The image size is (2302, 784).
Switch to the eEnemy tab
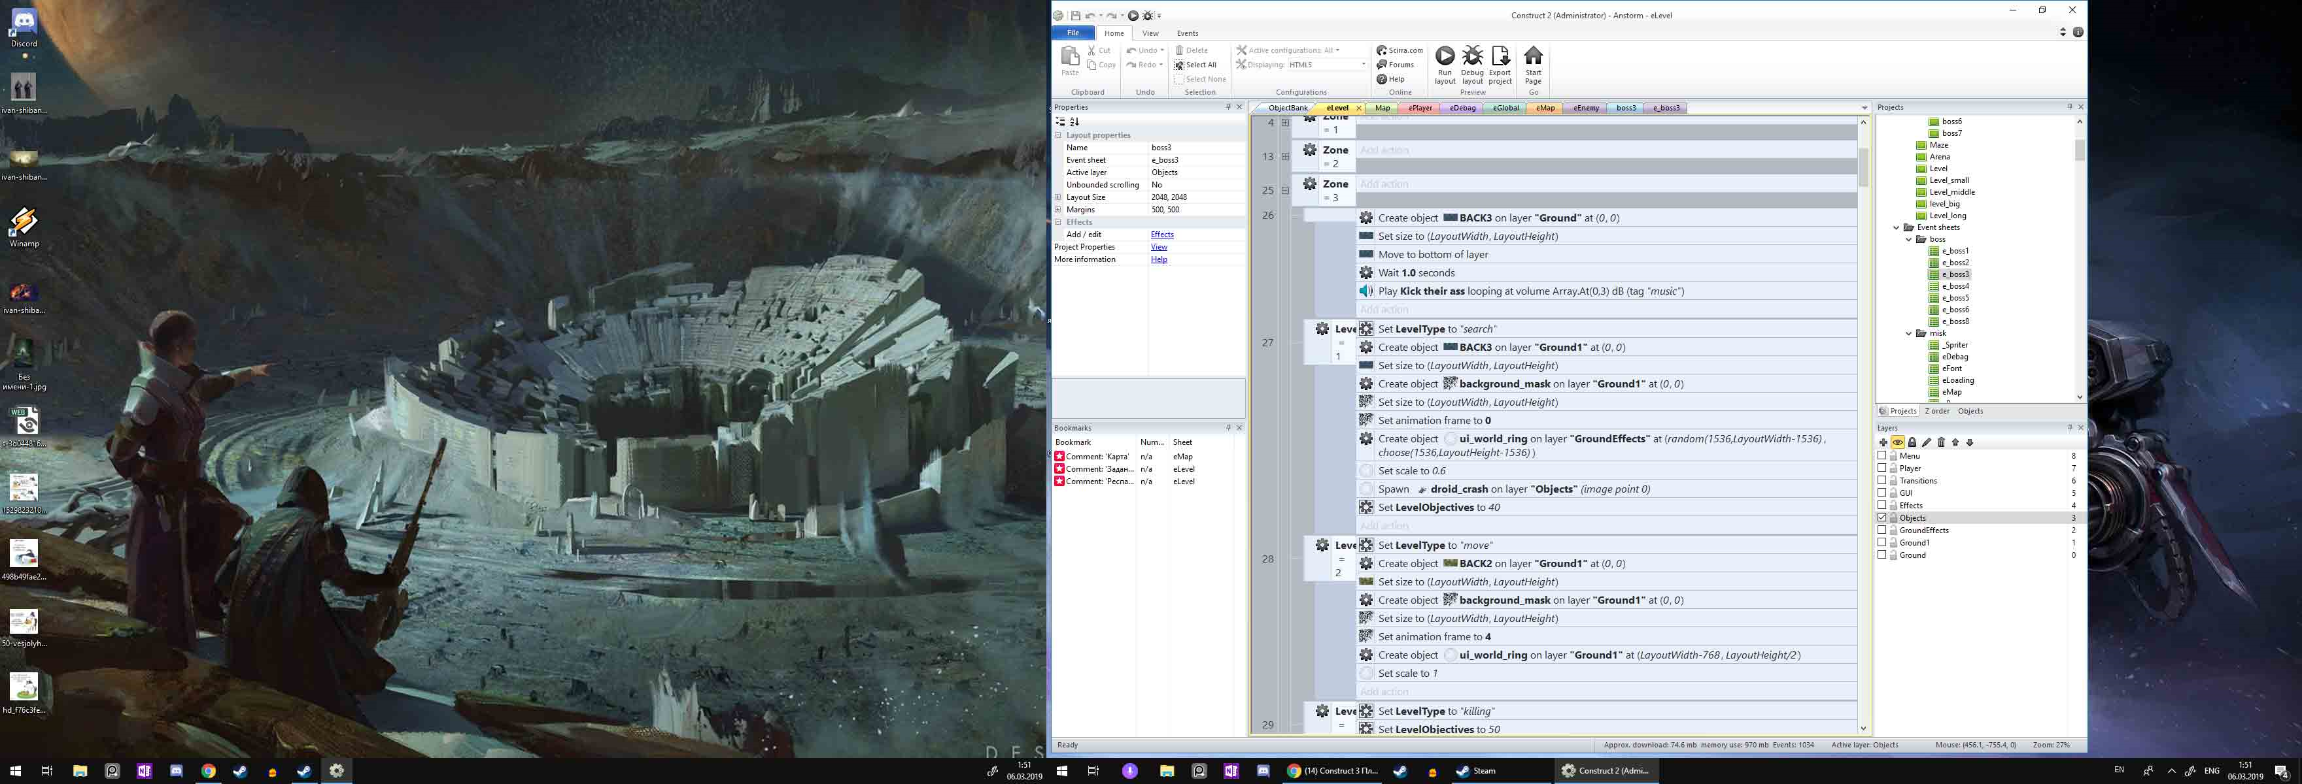tap(1586, 108)
